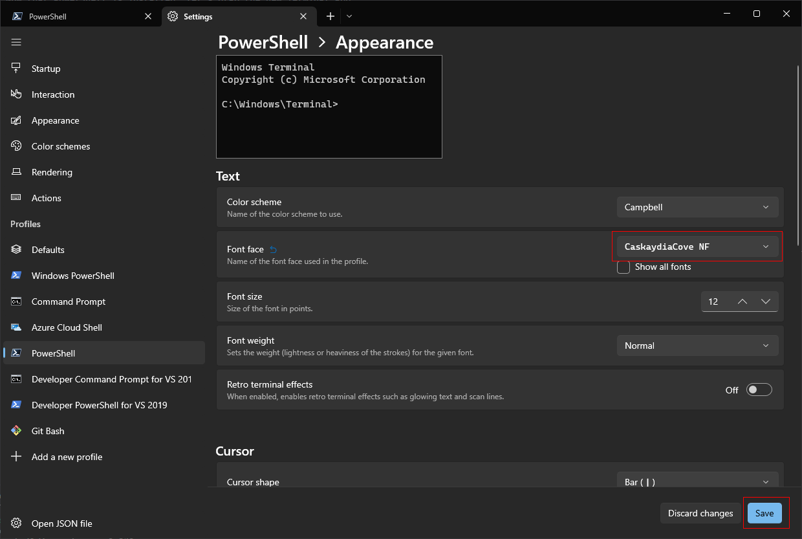Increase font size with up arrow

click(x=742, y=302)
